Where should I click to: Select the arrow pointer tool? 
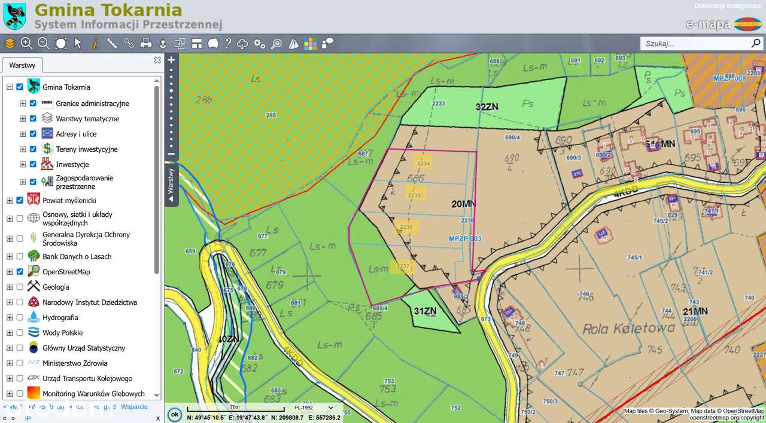tap(78, 43)
